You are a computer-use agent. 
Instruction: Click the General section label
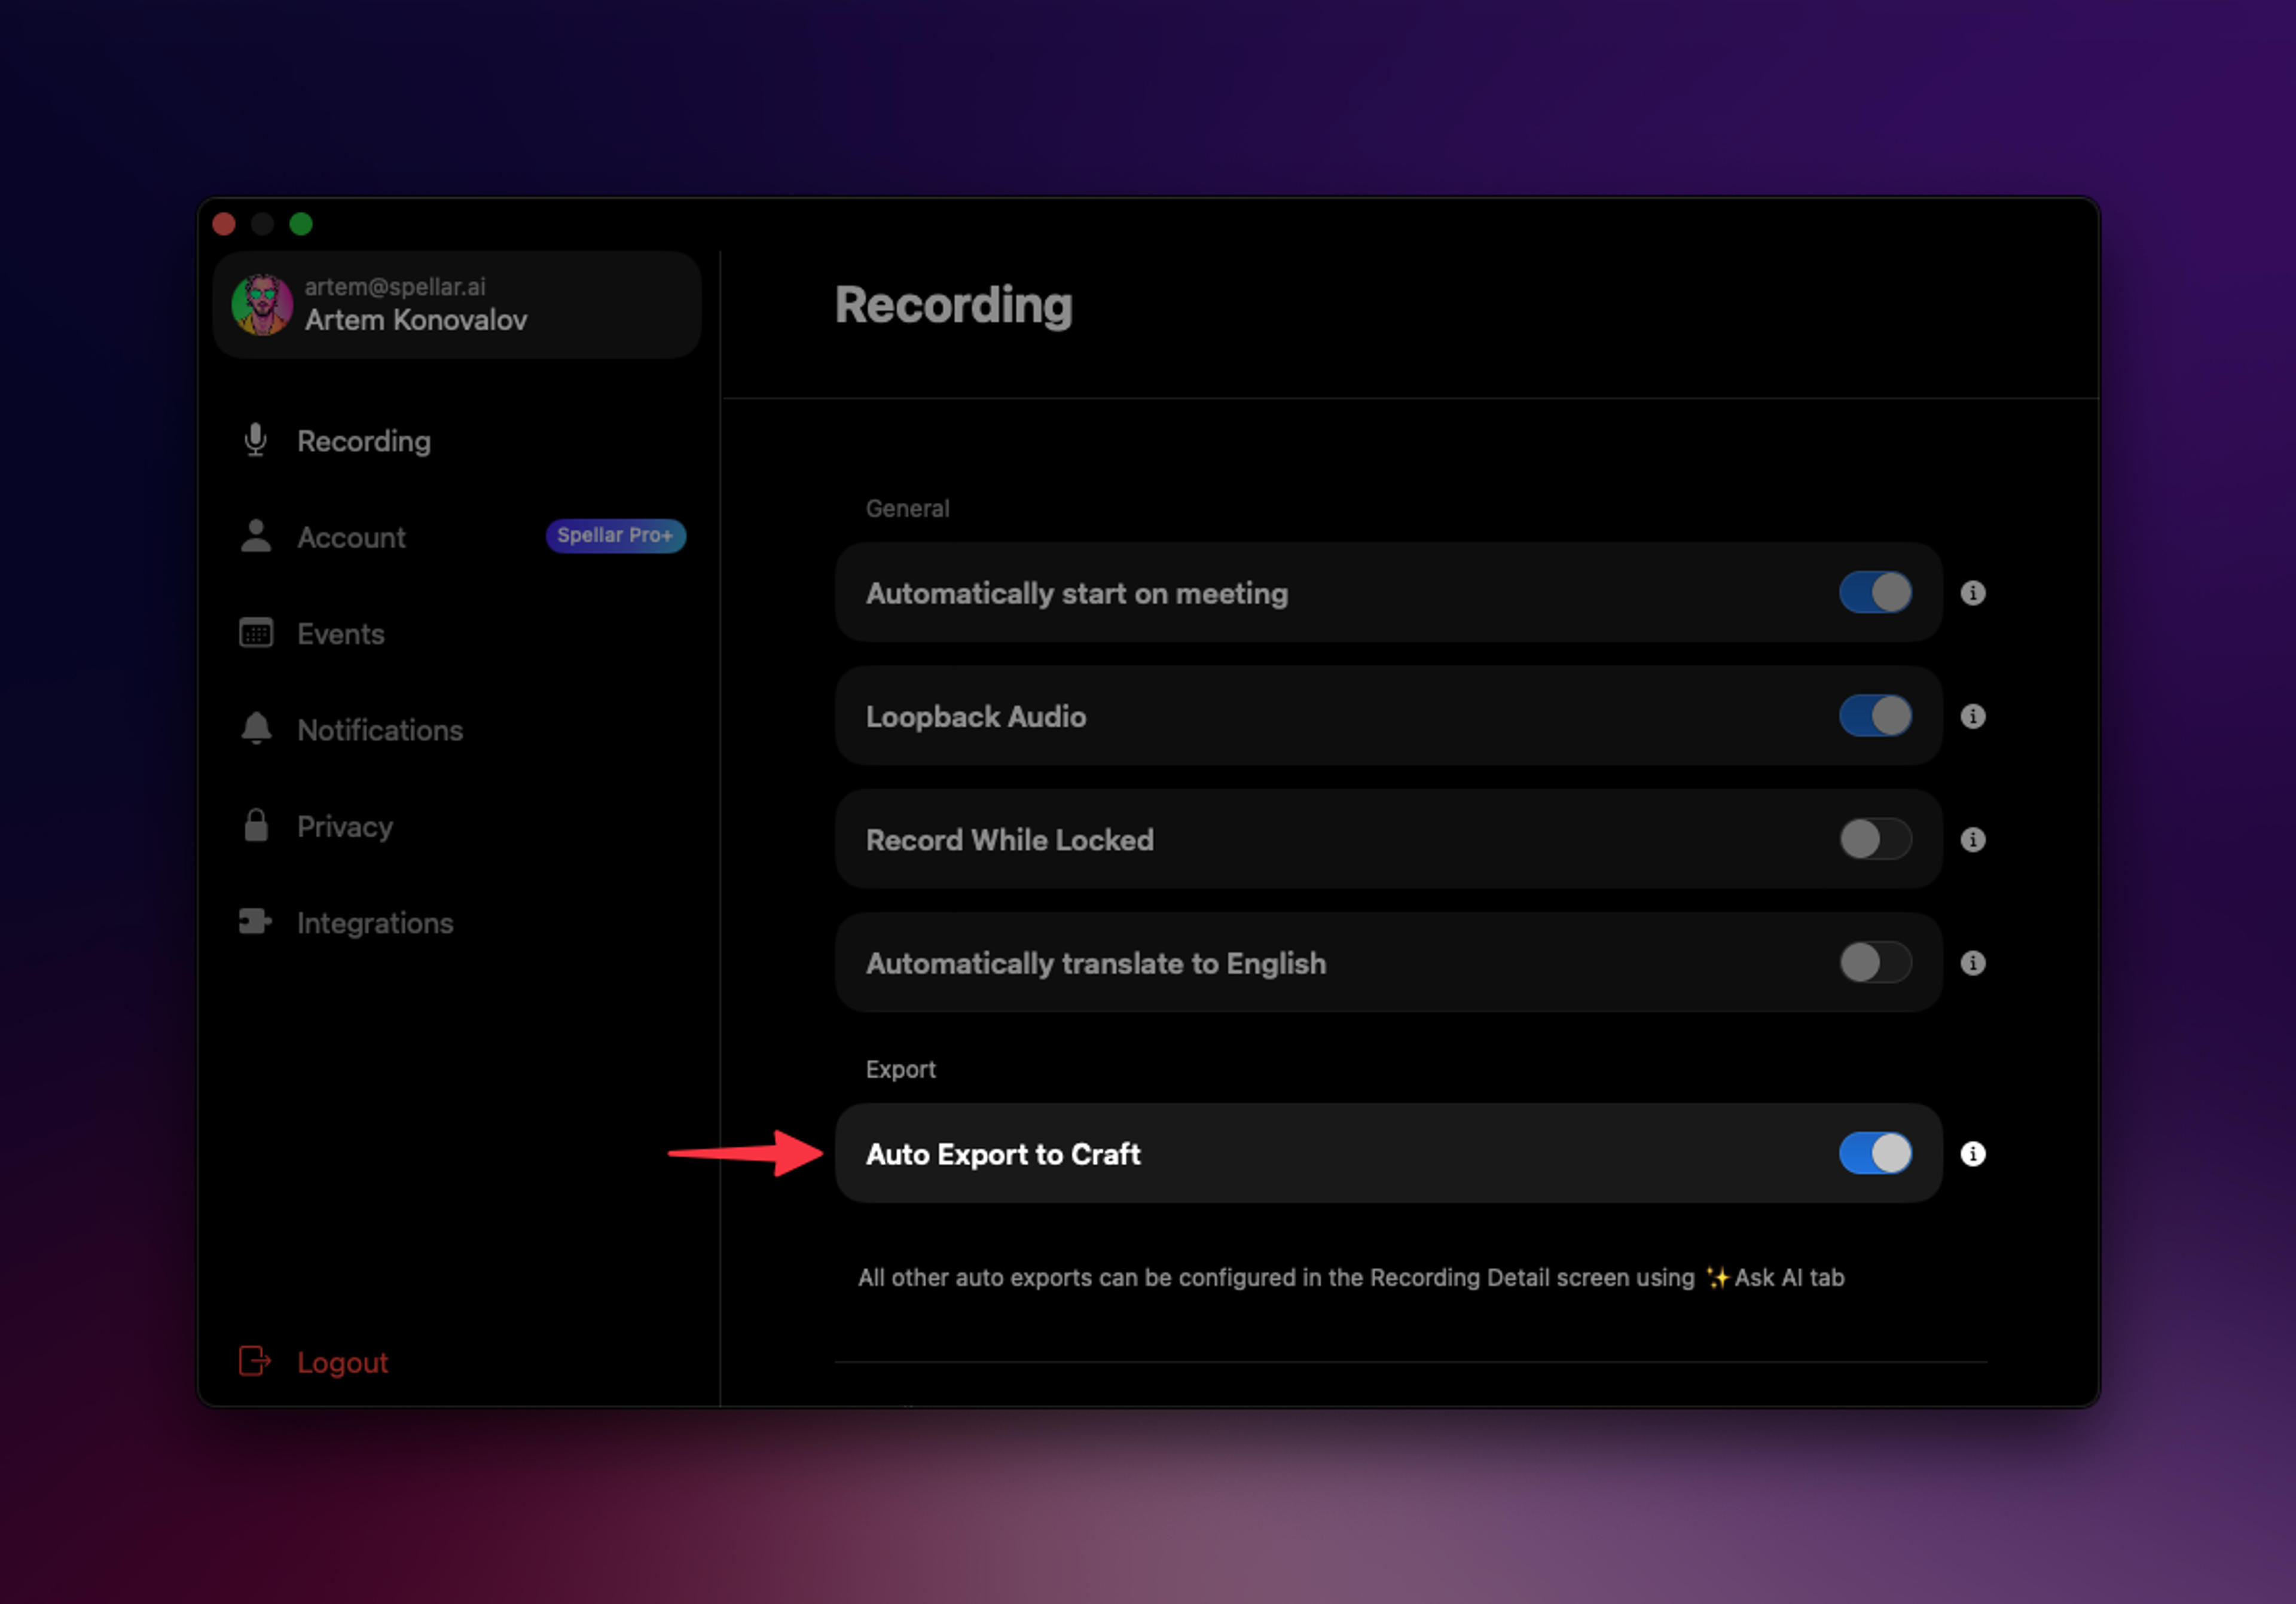[x=907, y=508]
